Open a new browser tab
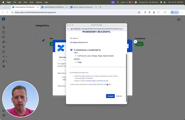The image size is (185, 120). (x=100, y=7)
